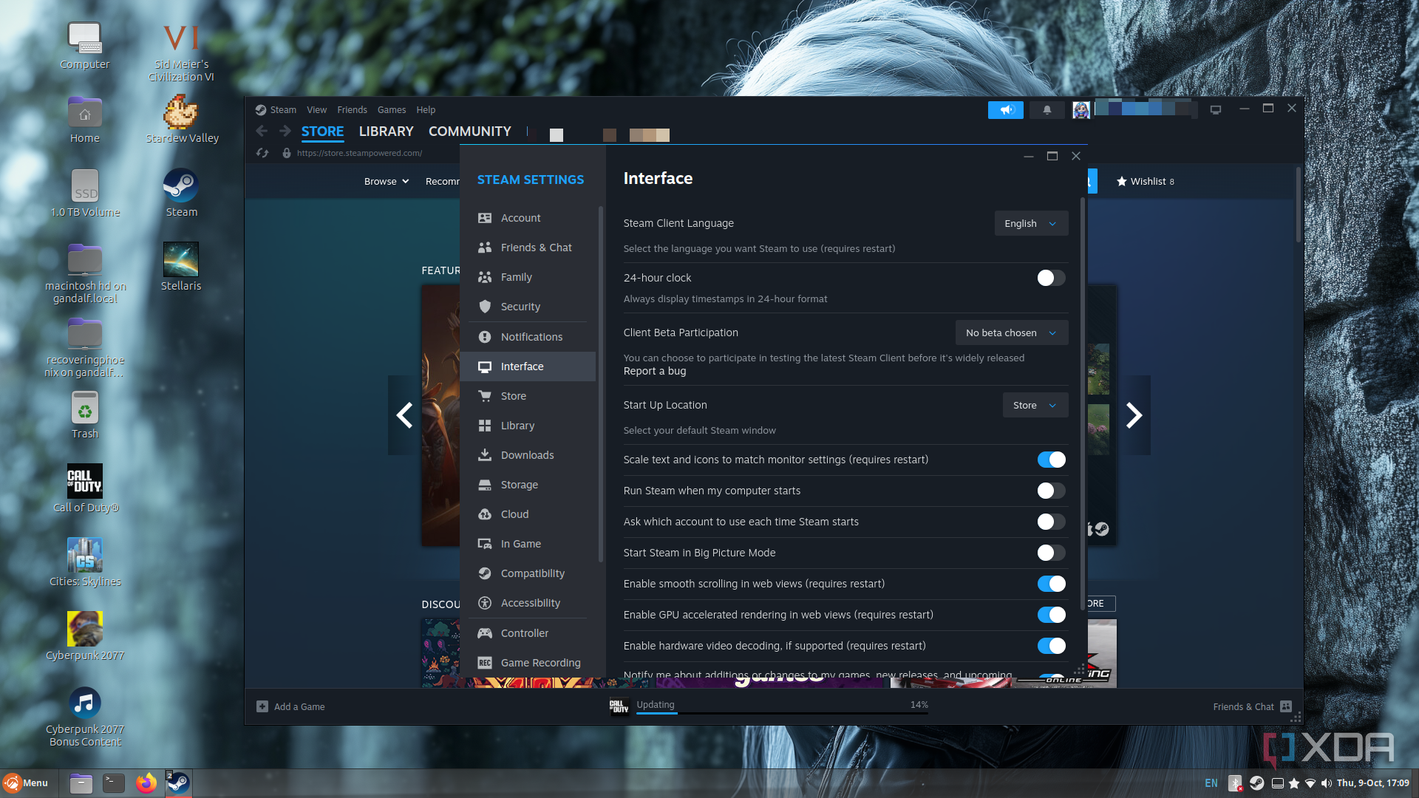Toggle the 24-hour clock switch
Viewport: 1419px width, 798px height.
click(x=1051, y=278)
